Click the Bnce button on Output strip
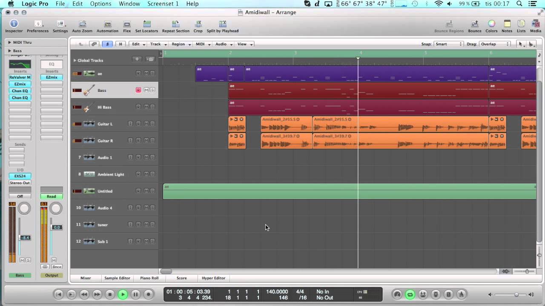The image size is (545, 306). tap(57, 267)
